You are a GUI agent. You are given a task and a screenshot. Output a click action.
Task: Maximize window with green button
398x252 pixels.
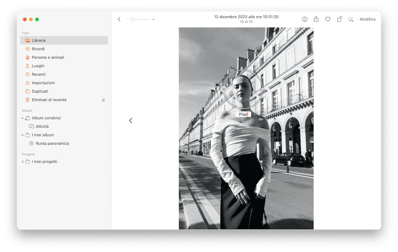point(37,20)
